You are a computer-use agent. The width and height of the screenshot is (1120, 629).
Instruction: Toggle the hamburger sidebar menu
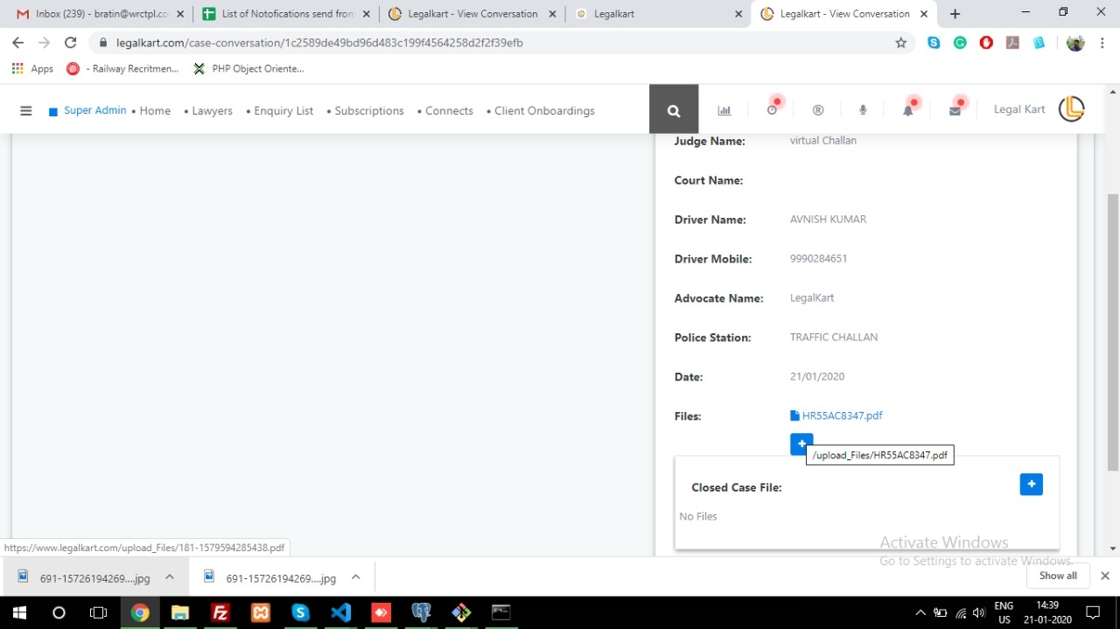tap(26, 111)
